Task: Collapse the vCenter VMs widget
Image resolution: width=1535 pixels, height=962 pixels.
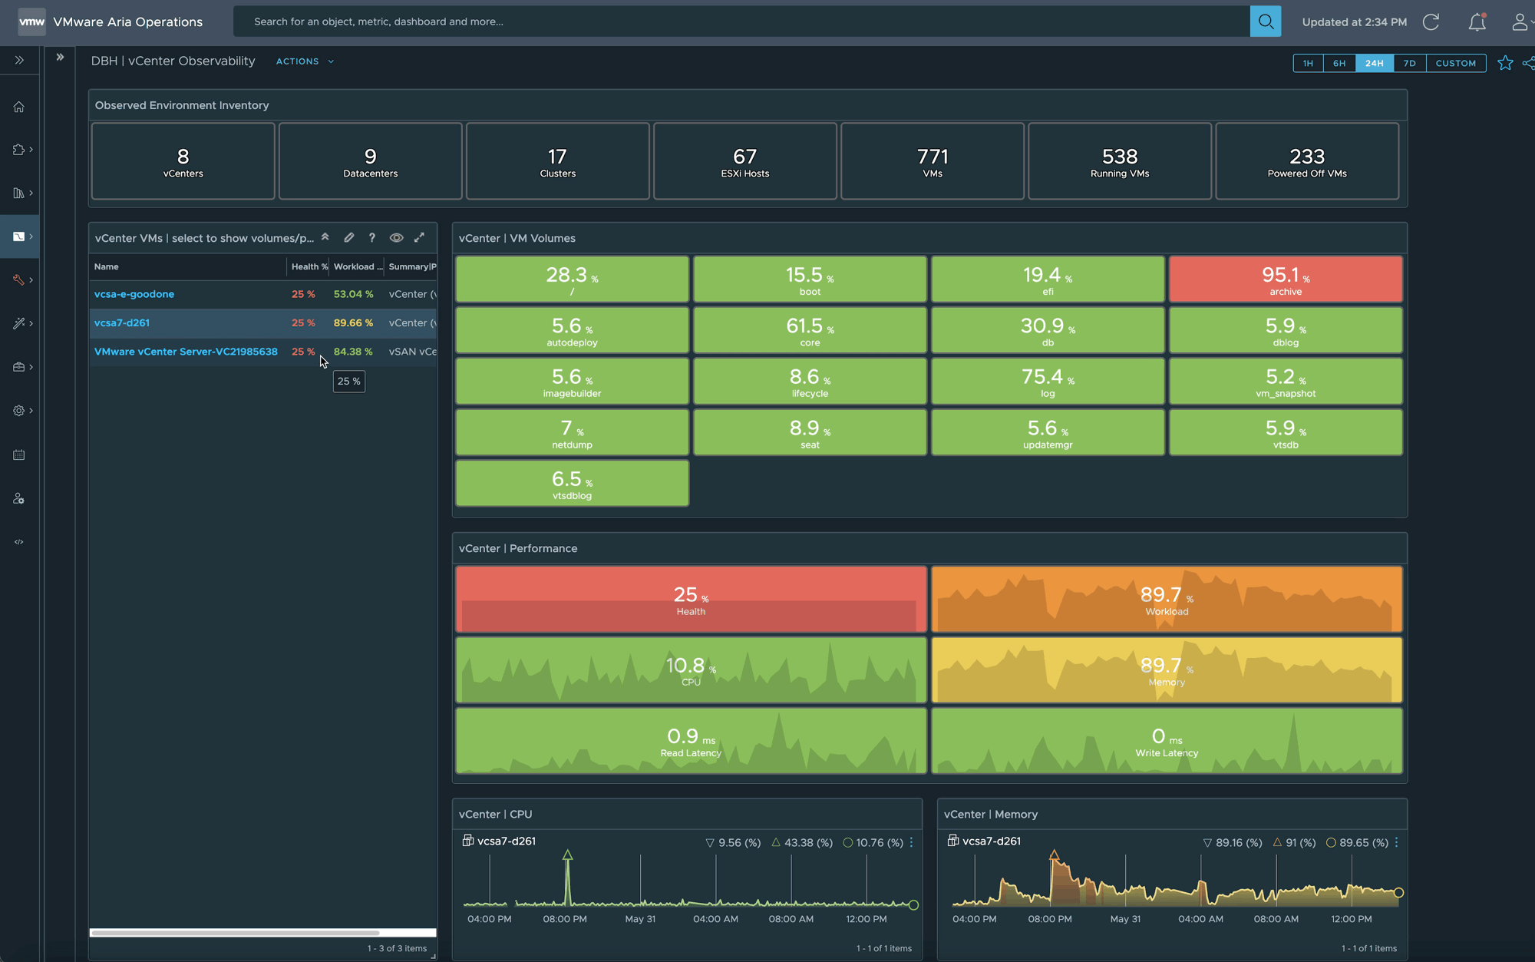Action: [325, 237]
